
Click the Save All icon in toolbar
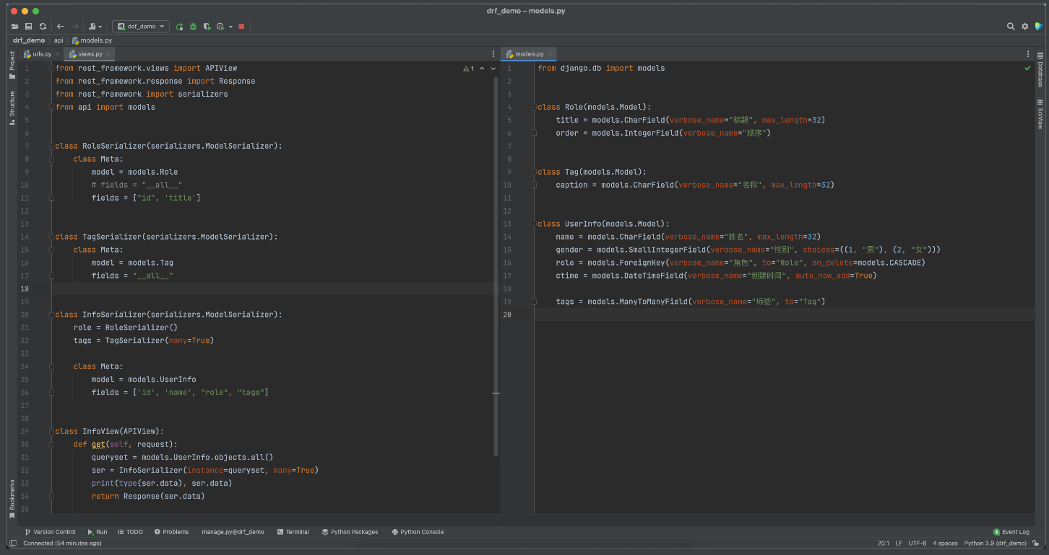[29, 27]
